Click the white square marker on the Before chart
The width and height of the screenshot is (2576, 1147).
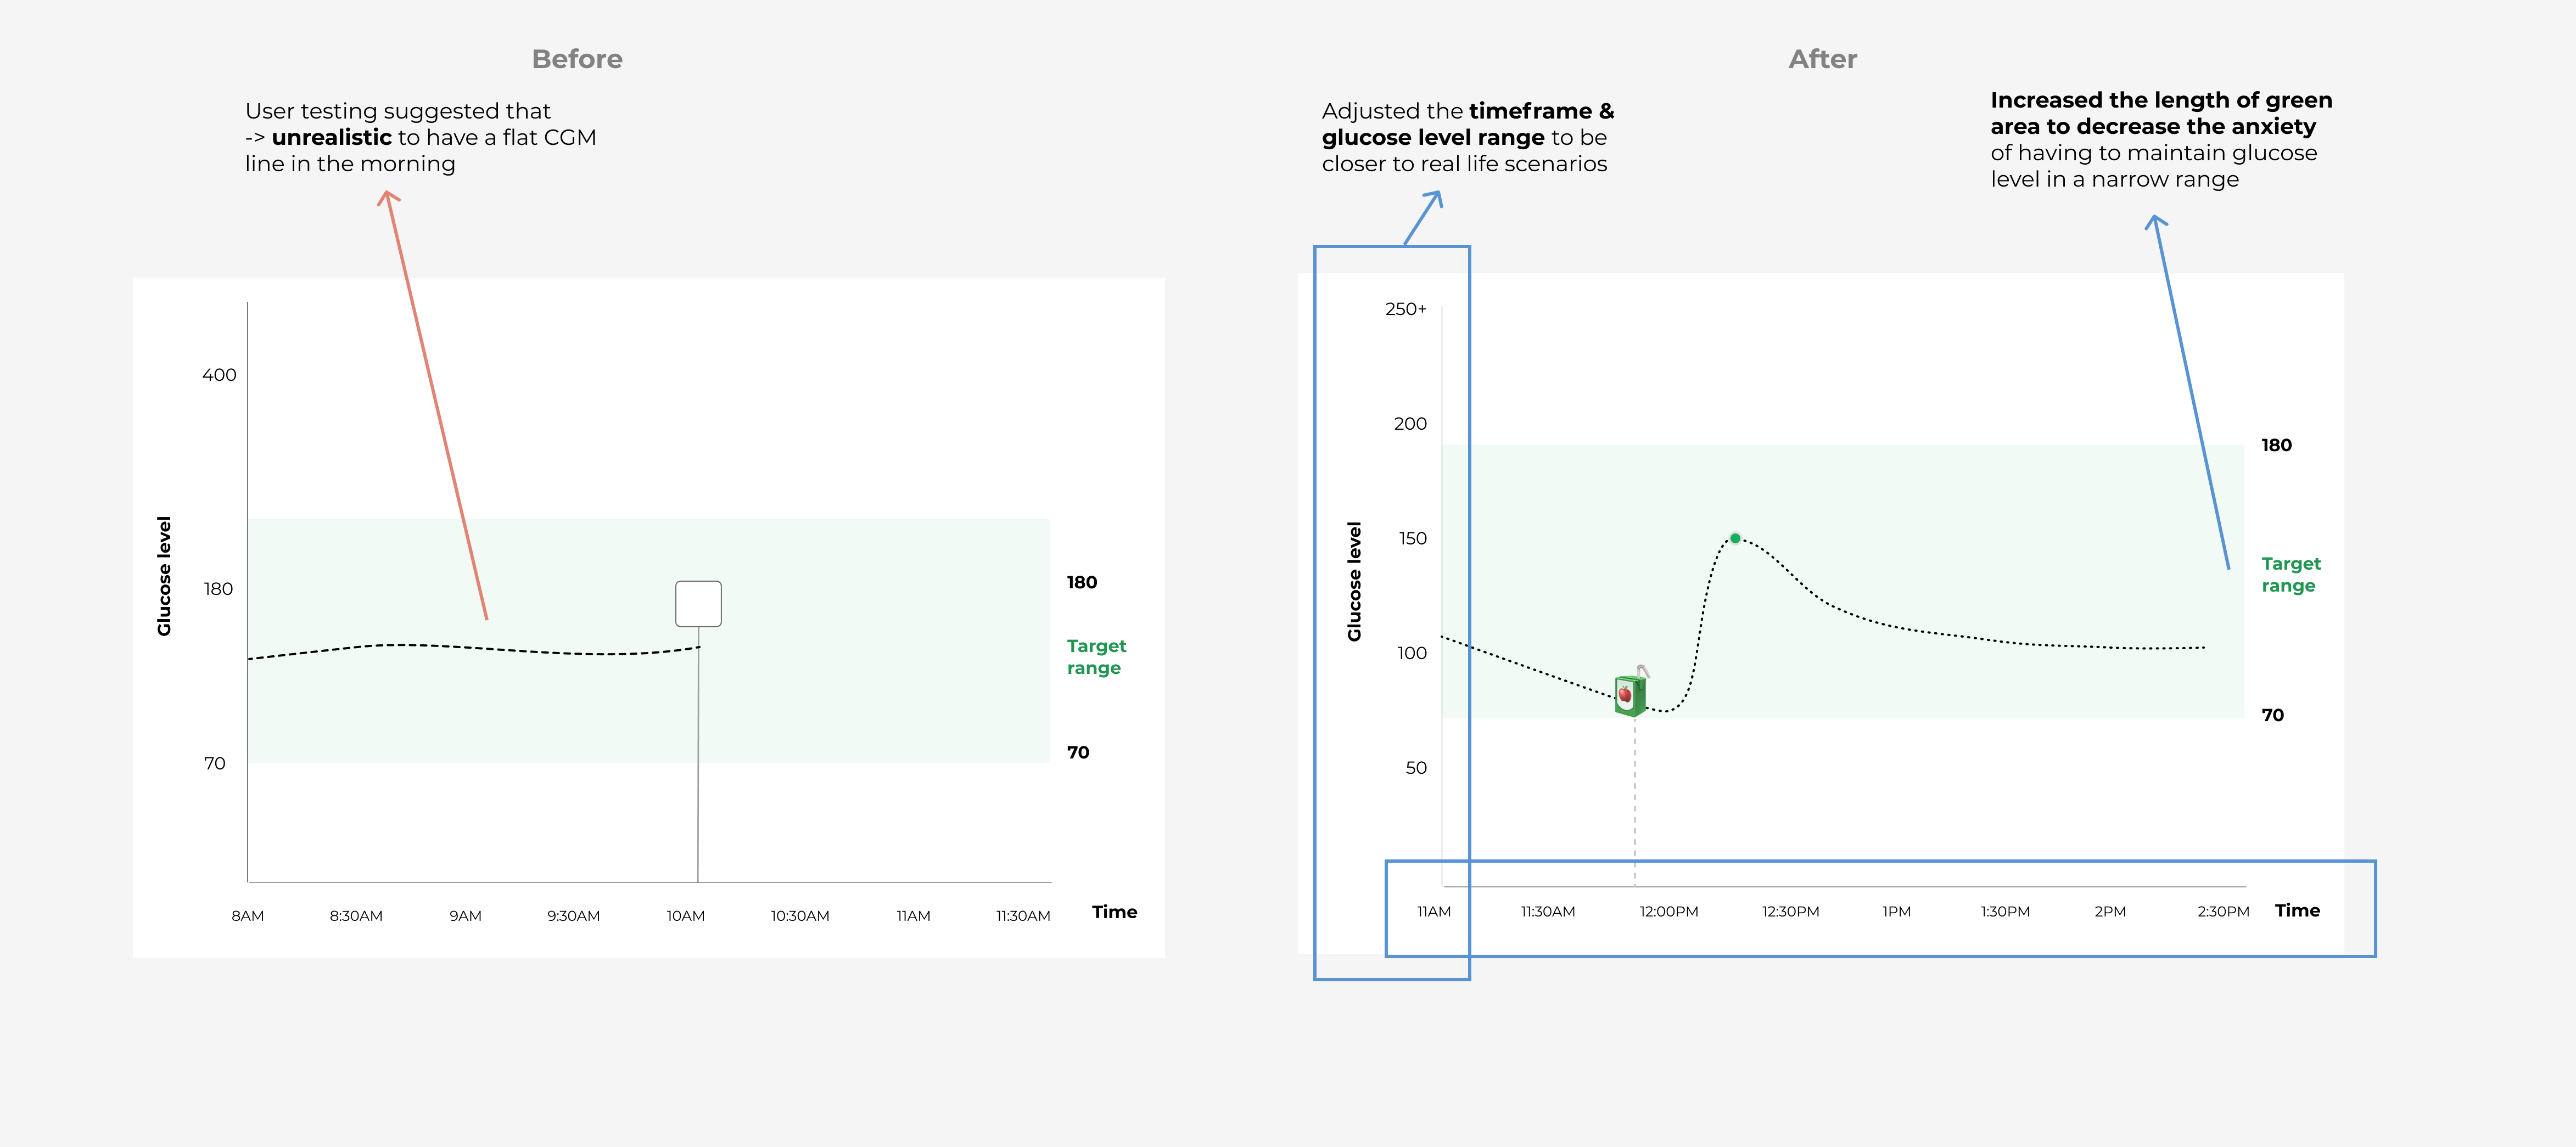click(x=698, y=604)
